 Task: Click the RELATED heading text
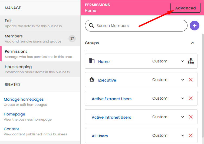[12, 85]
